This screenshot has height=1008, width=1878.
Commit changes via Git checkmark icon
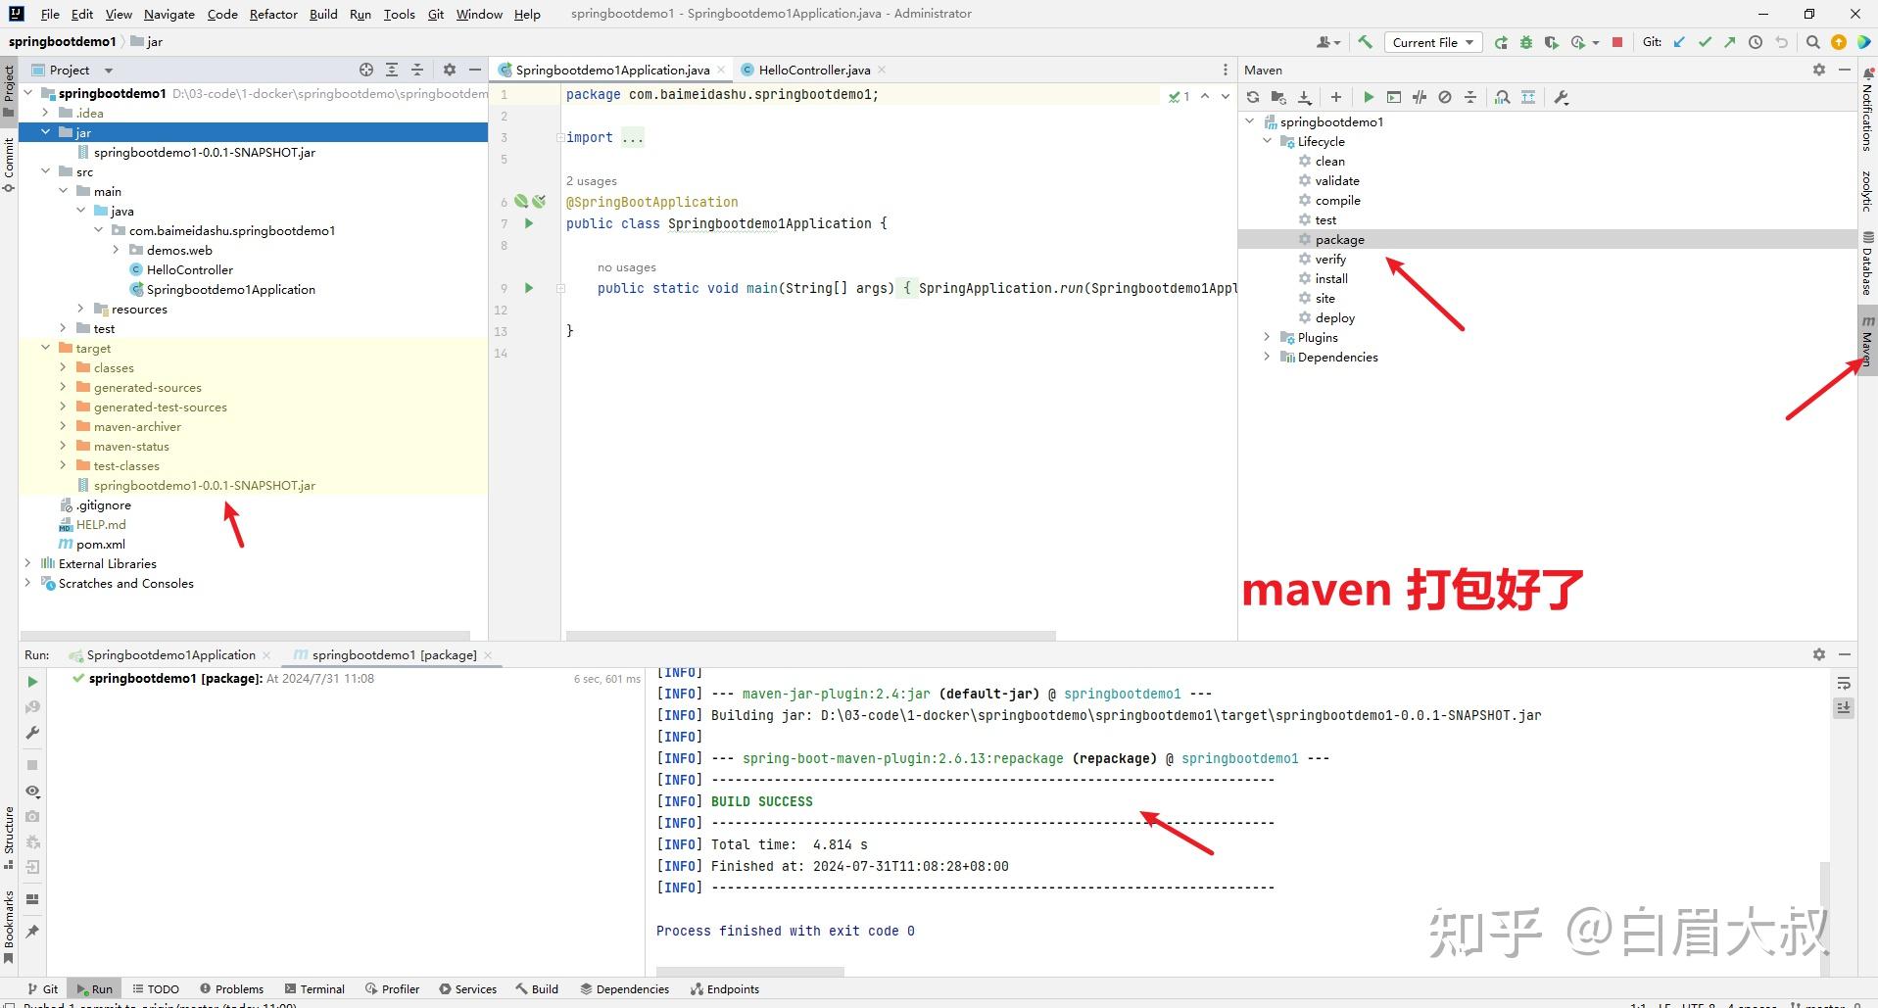[1706, 42]
